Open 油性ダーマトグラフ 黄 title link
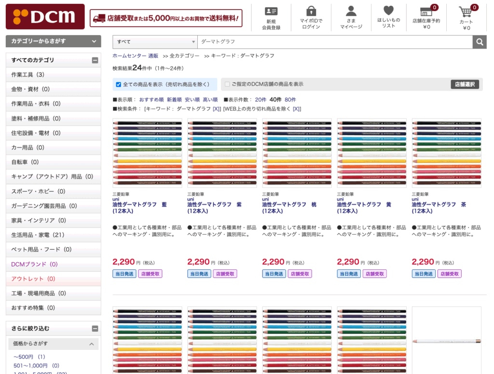This screenshot has height=374, width=494. click(364, 208)
